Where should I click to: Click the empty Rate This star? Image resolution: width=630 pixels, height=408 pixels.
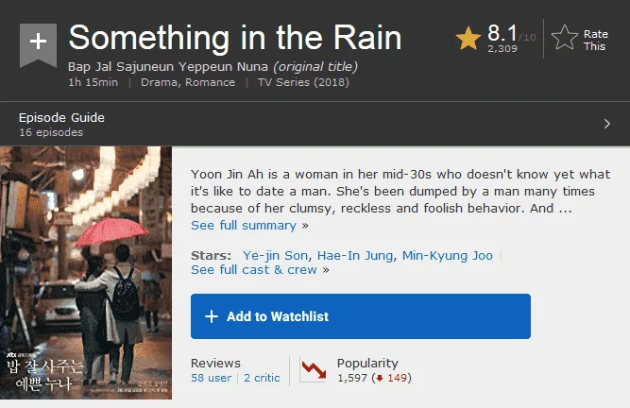click(x=565, y=38)
